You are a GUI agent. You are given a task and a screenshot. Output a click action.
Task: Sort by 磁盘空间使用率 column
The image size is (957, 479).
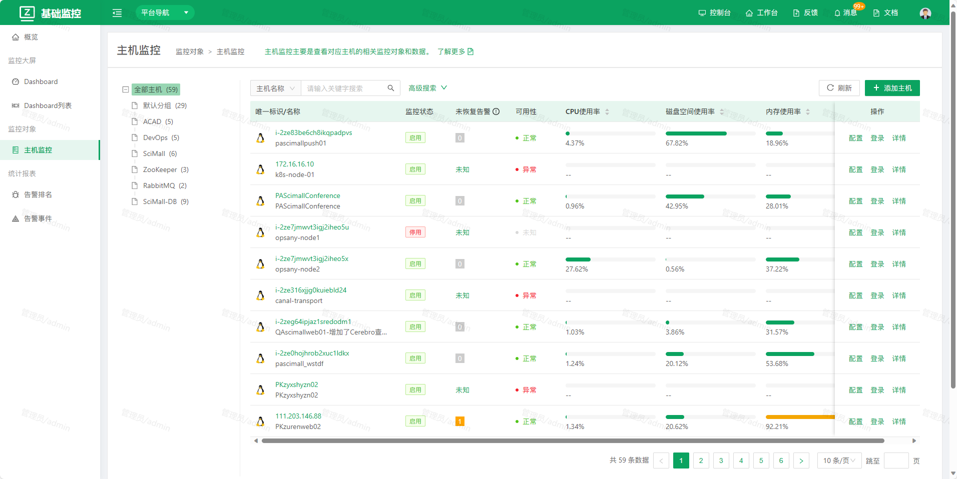(x=722, y=111)
